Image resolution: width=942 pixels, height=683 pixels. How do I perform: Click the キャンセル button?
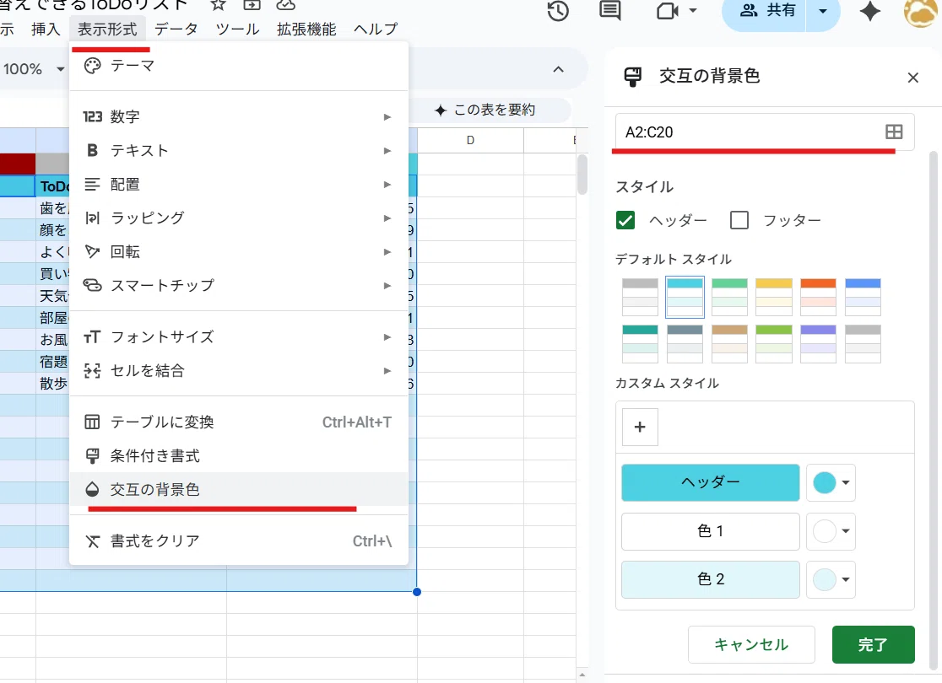(x=751, y=644)
